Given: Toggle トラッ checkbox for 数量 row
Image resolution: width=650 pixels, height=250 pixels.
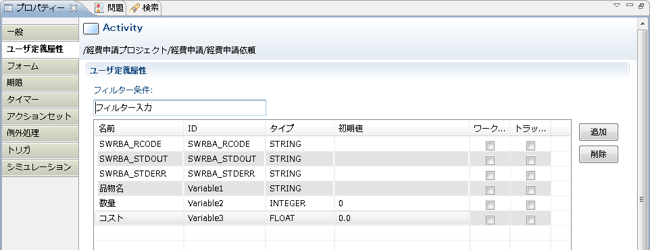Looking at the screenshot, I should (x=530, y=205).
